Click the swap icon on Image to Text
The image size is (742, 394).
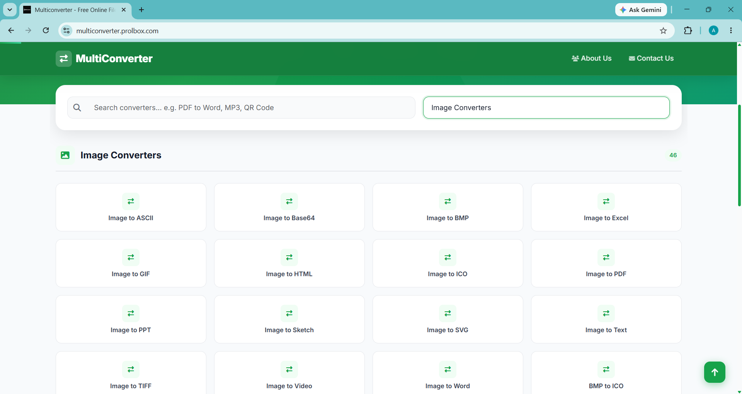click(606, 313)
